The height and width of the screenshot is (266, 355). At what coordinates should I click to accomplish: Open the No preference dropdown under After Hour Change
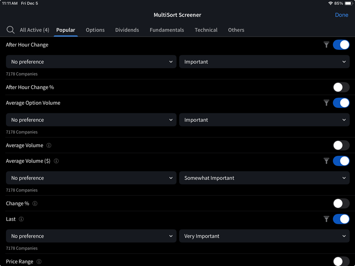91,61
